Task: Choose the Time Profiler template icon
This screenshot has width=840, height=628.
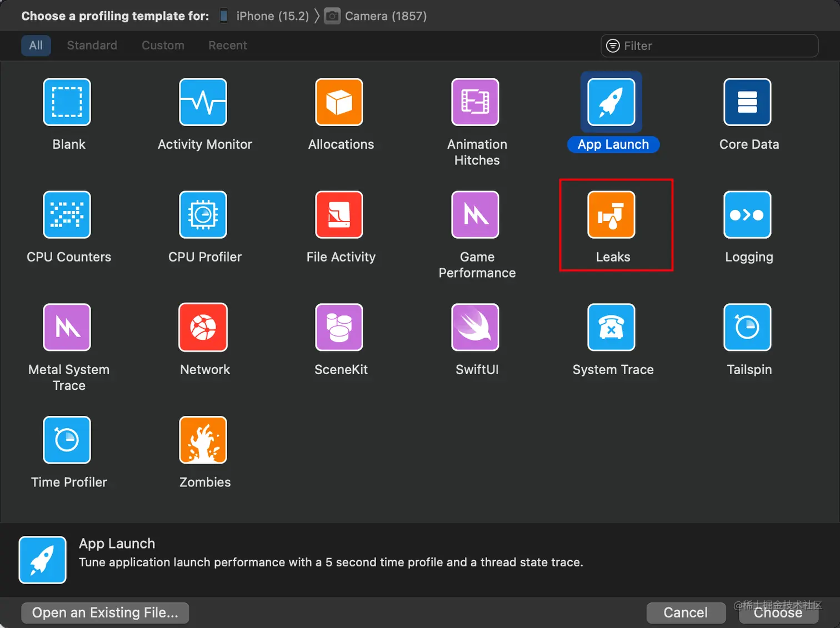Action: 67,440
